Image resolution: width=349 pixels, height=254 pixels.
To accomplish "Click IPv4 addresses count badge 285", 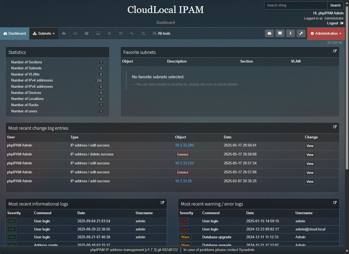I will pyautogui.click(x=99, y=81).
